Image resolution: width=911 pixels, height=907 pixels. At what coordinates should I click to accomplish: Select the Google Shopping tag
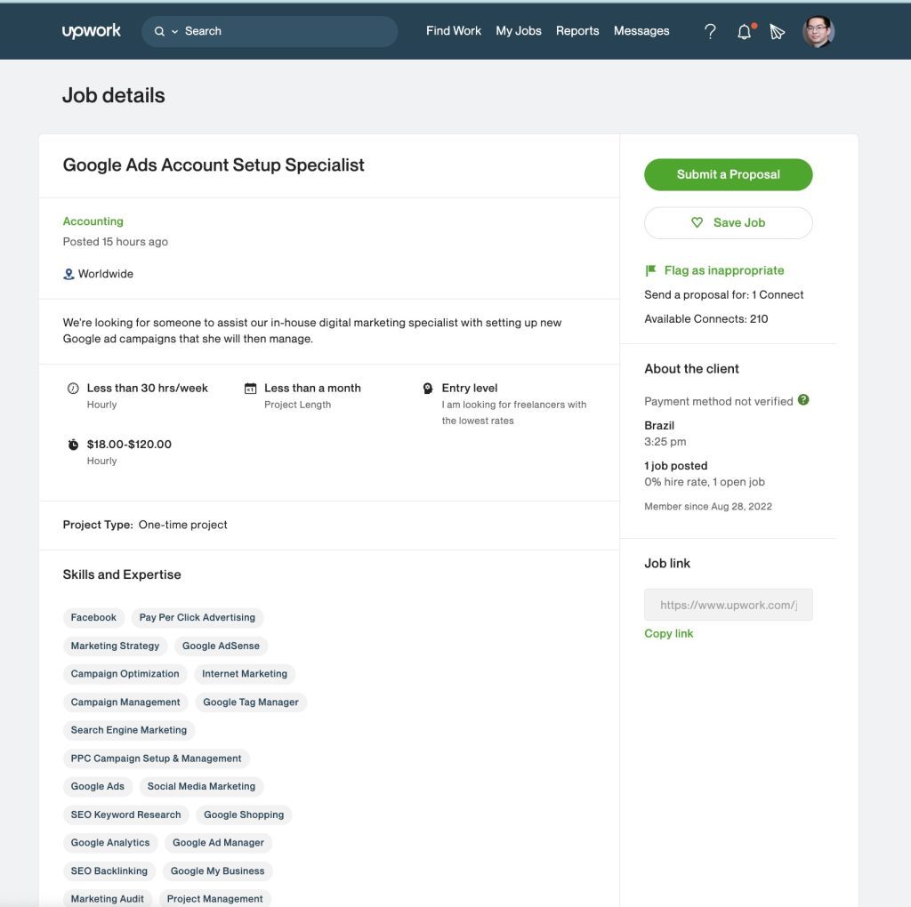point(244,815)
